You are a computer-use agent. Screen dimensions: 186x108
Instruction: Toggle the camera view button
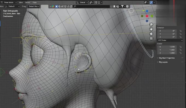coord(151,34)
